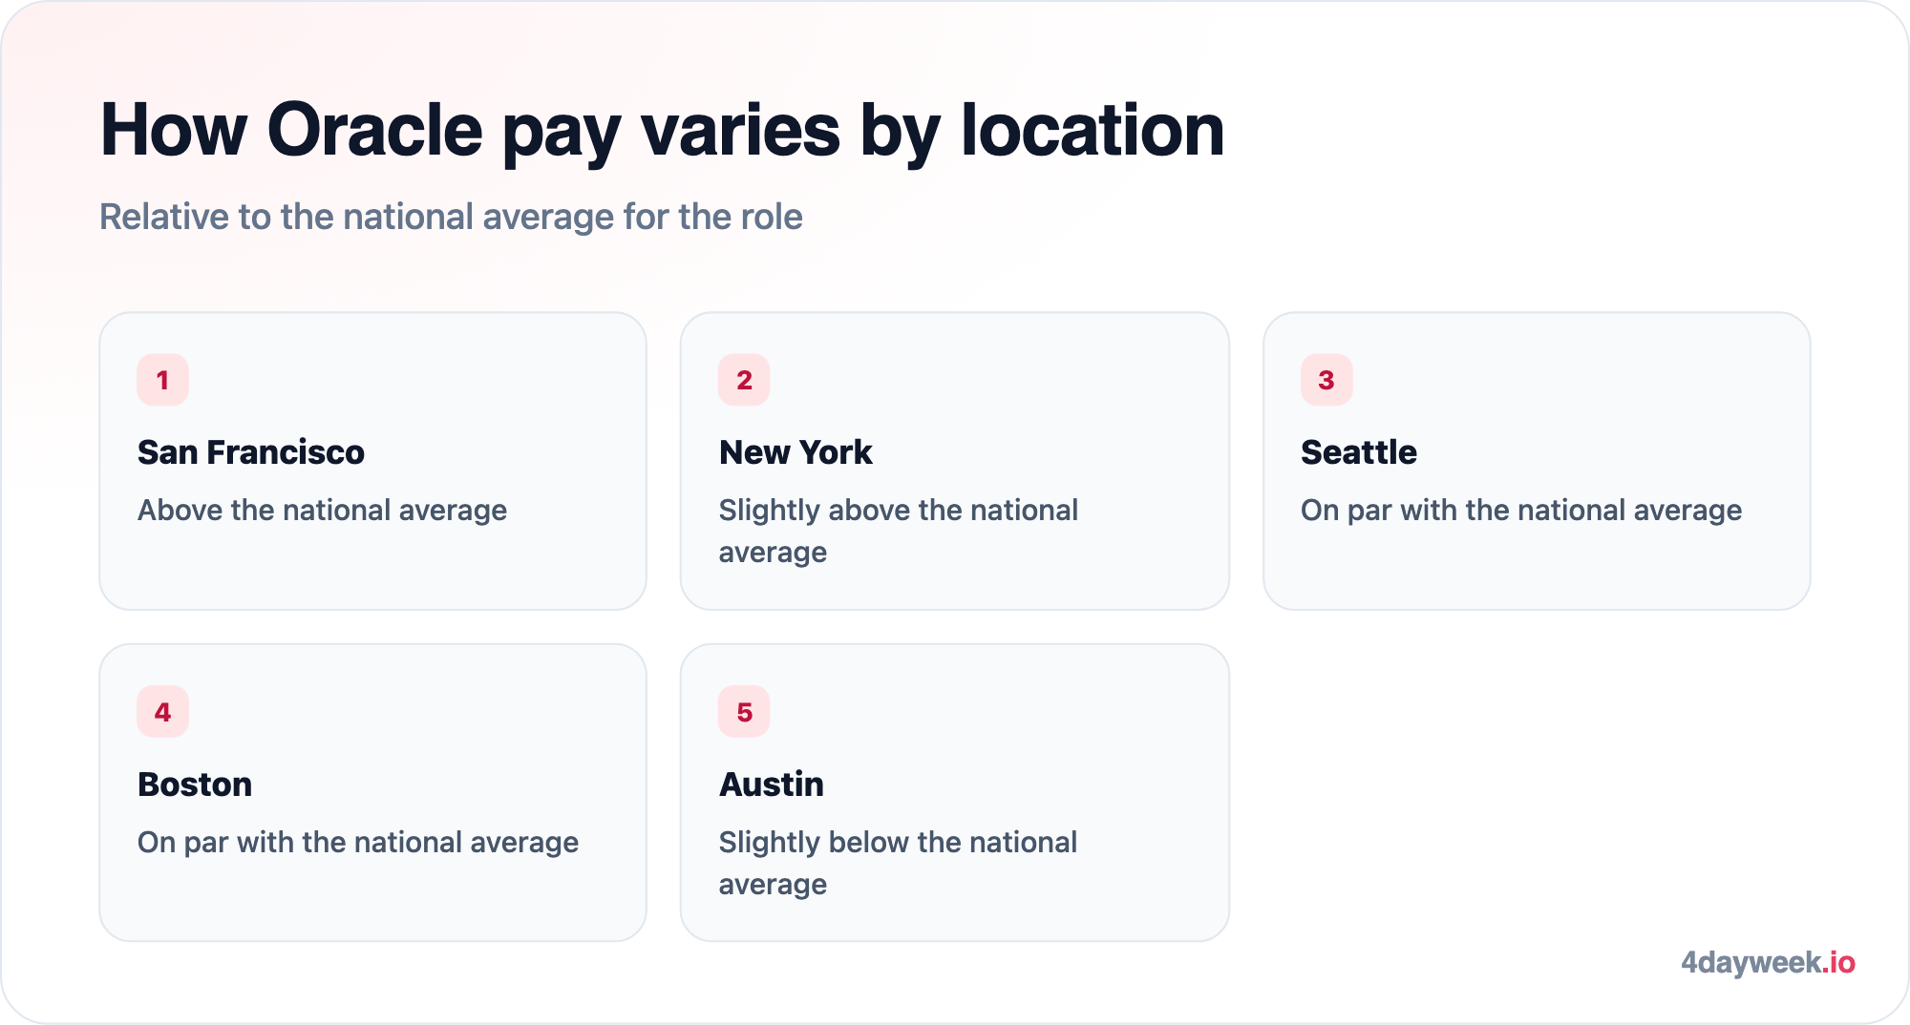Select the San Francisco heading
The image size is (1910, 1025).
(x=251, y=452)
